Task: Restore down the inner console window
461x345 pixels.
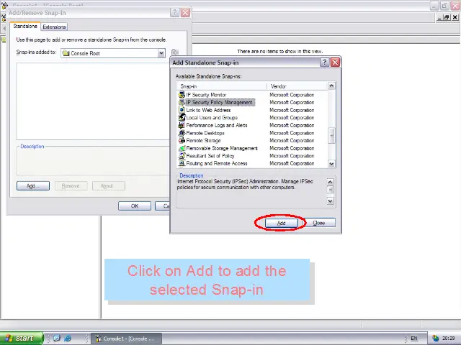Action: coord(447,17)
